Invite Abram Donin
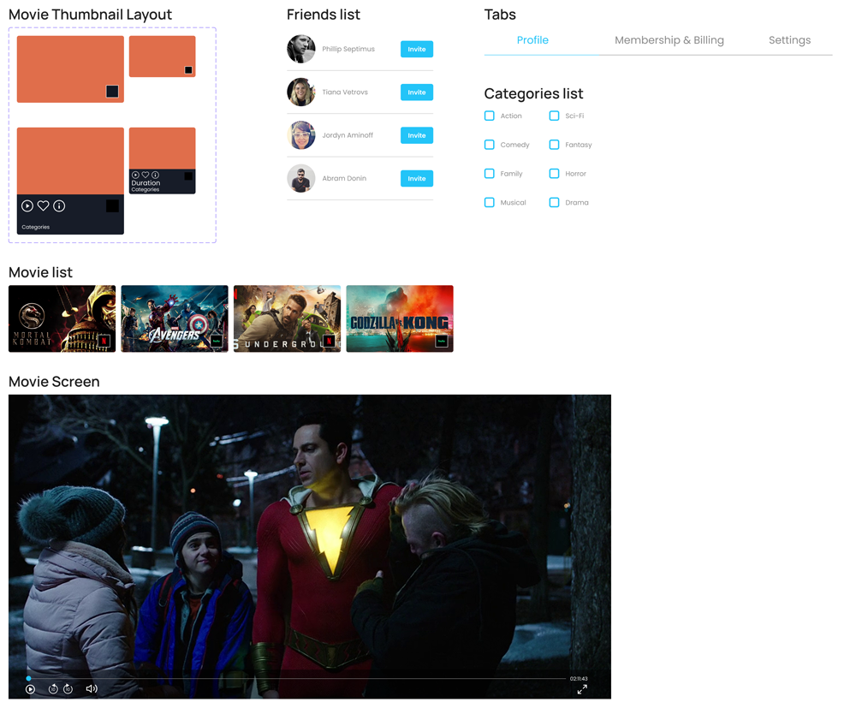 click(x=417, y=178)
